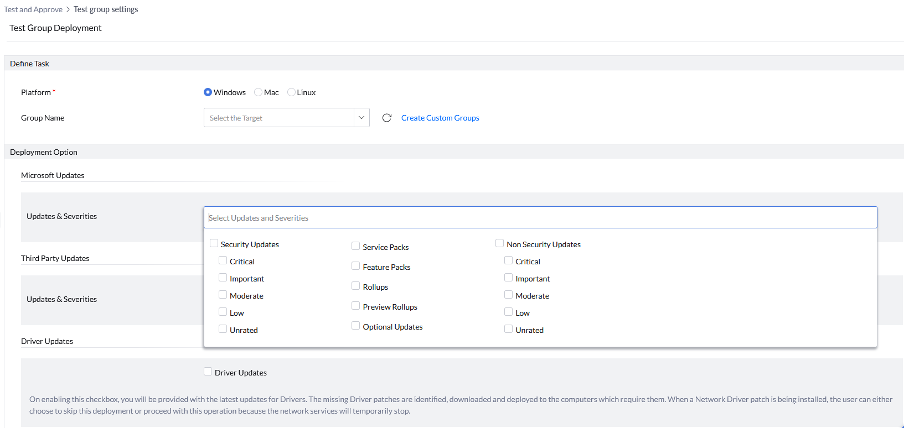Click the Group Name field label
The height and width of the screenshot is (428, 904).
click(43, 118)
